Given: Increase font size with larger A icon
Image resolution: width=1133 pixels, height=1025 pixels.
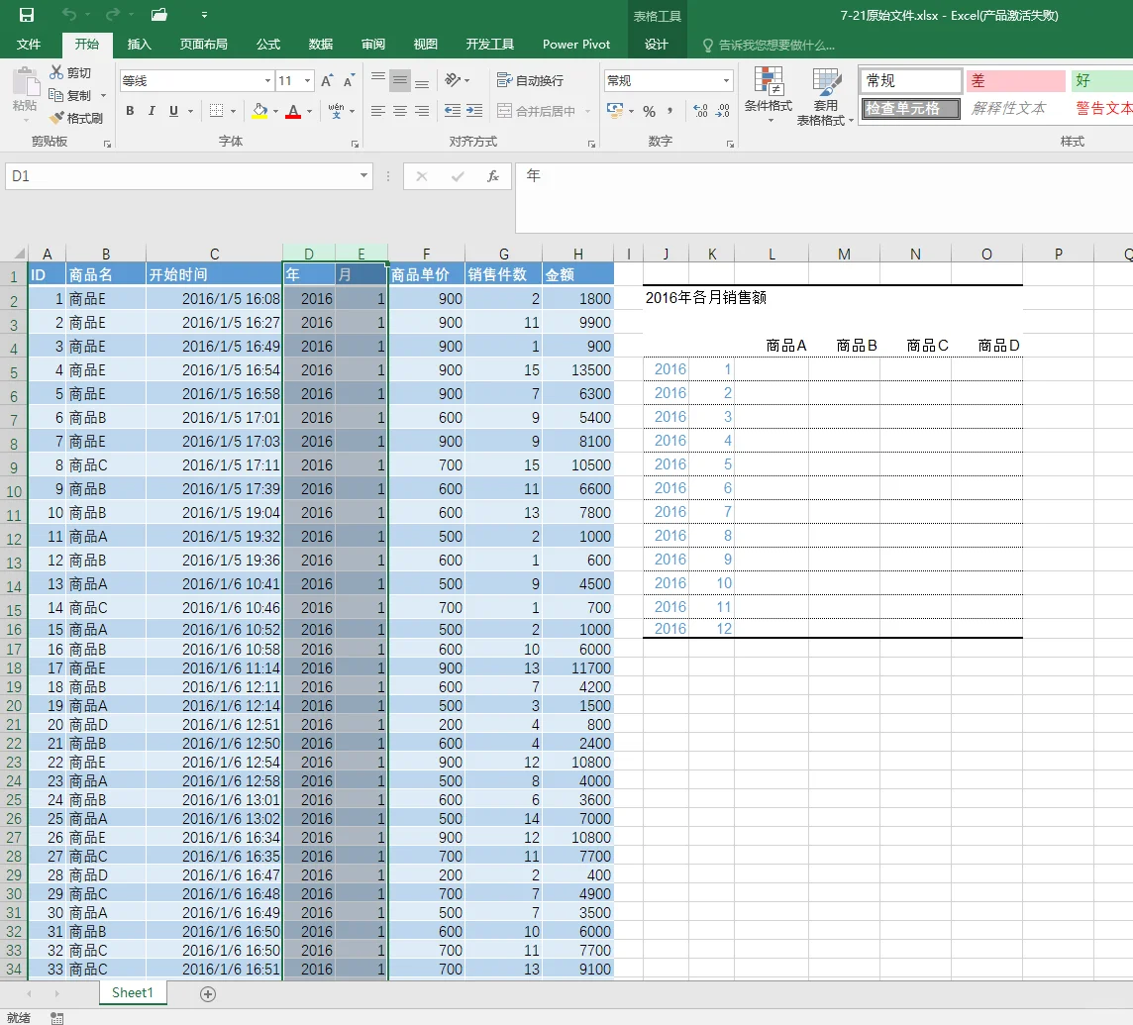Looking at the screenshot, I should click(x=327, y=80).
